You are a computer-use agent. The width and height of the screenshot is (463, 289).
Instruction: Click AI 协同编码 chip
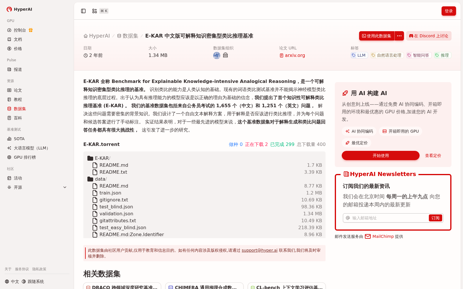pyautogui.click(x=359, y=131)
